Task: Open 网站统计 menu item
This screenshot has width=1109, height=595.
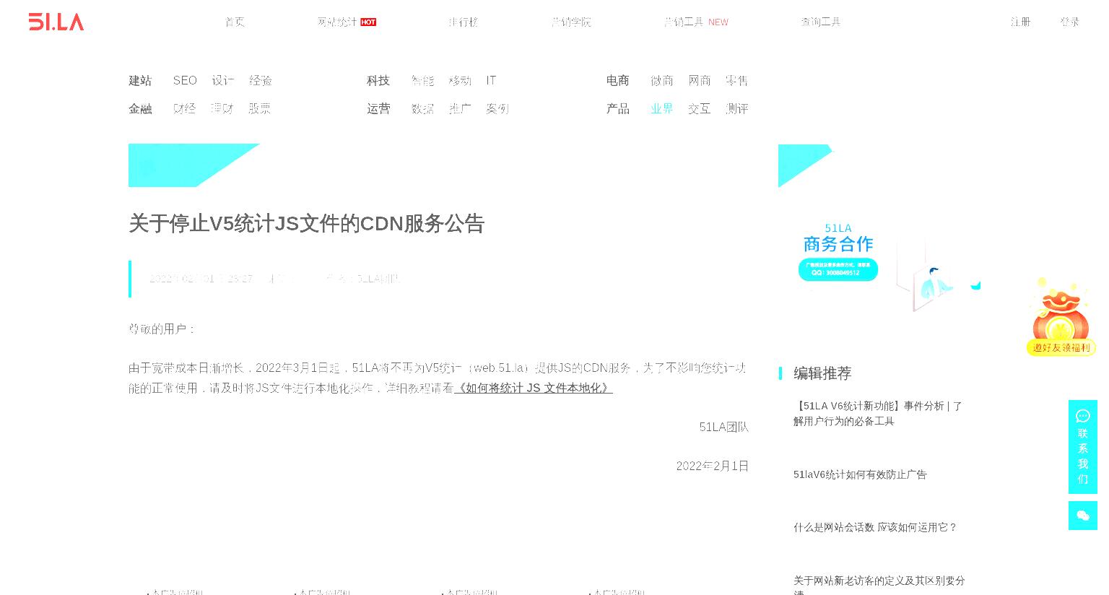Action: coord(337,22)
